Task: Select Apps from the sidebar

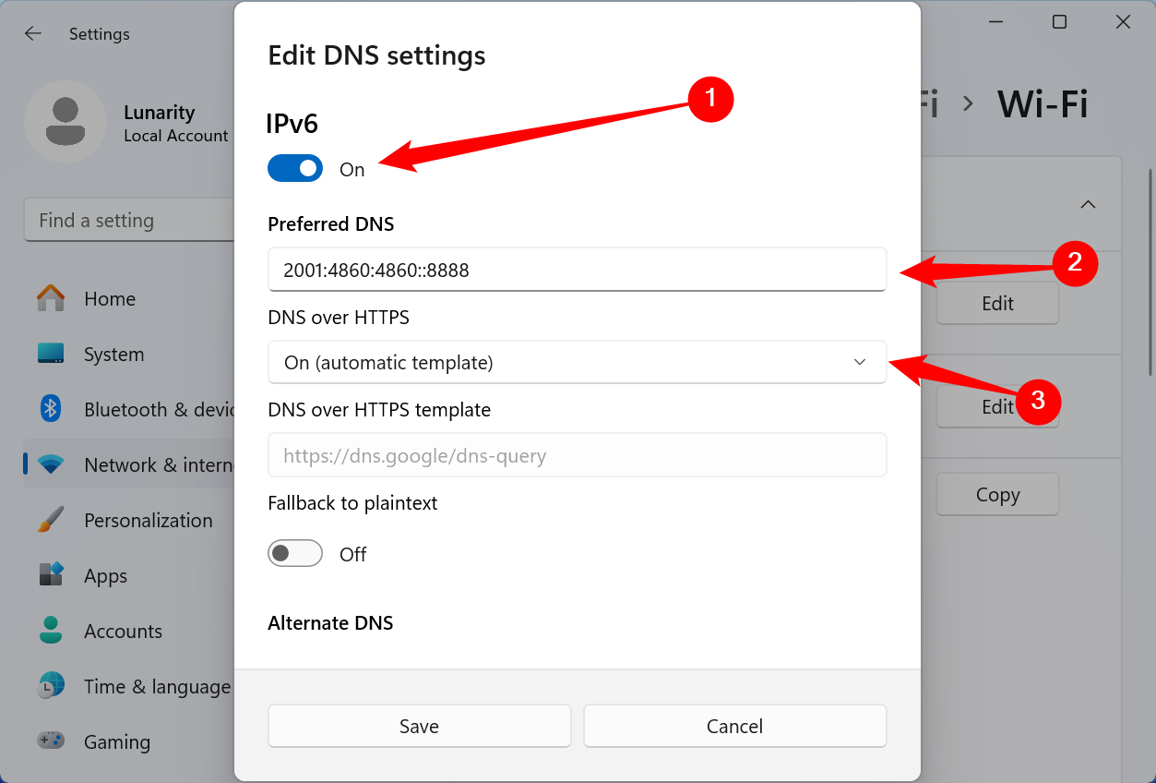Action: [x=104, y=575]
